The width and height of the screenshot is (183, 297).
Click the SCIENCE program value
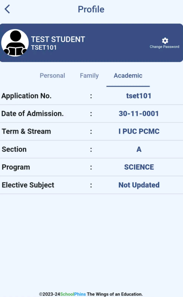(x=139, y=167)
